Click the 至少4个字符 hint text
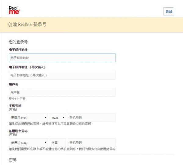The height and width of the screenshot is (165, 183). point(17,99)
